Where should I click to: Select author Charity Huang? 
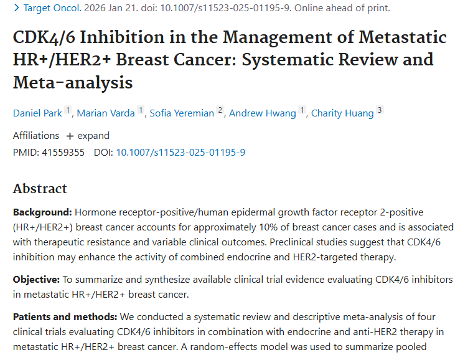click(x=342, y=113)
